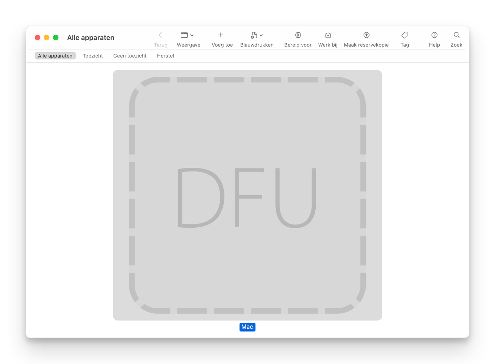Switch to the Geen toezicht tab

tap(130, 56)
